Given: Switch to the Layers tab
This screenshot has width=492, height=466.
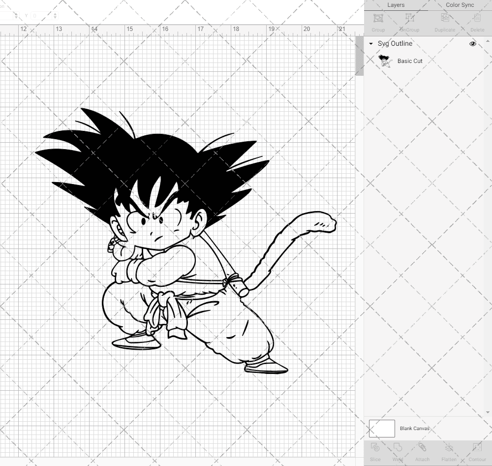Looking at the screenshot, I should click(x=396, y=5).
